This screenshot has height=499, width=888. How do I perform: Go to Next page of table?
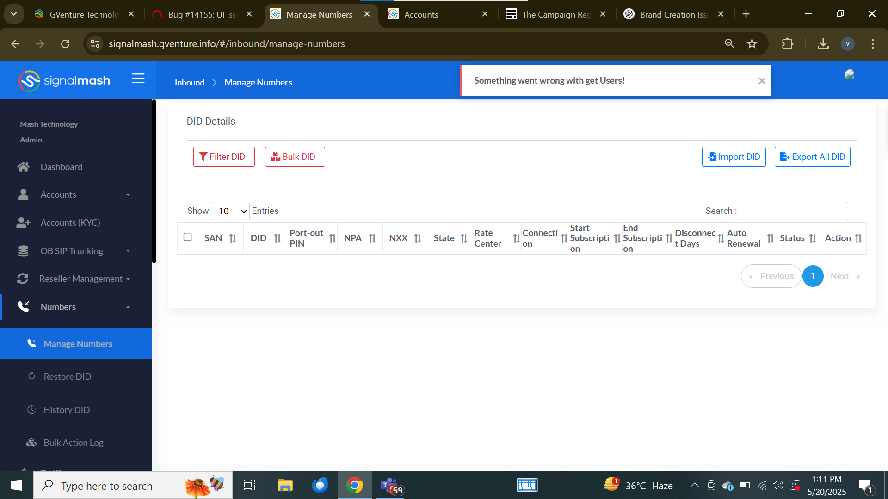845,276
